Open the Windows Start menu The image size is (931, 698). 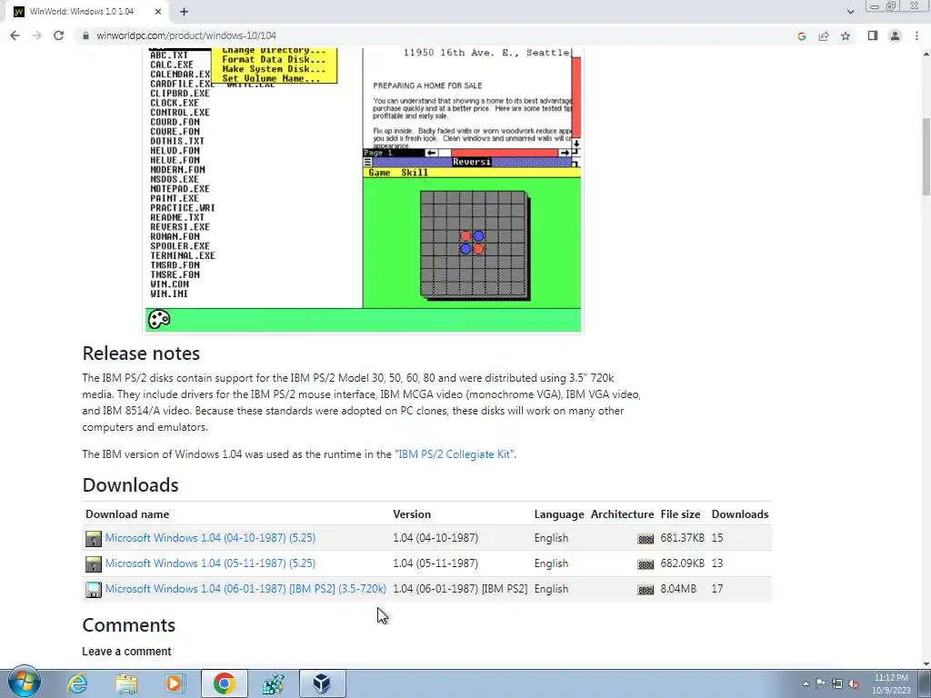point(24,683)
